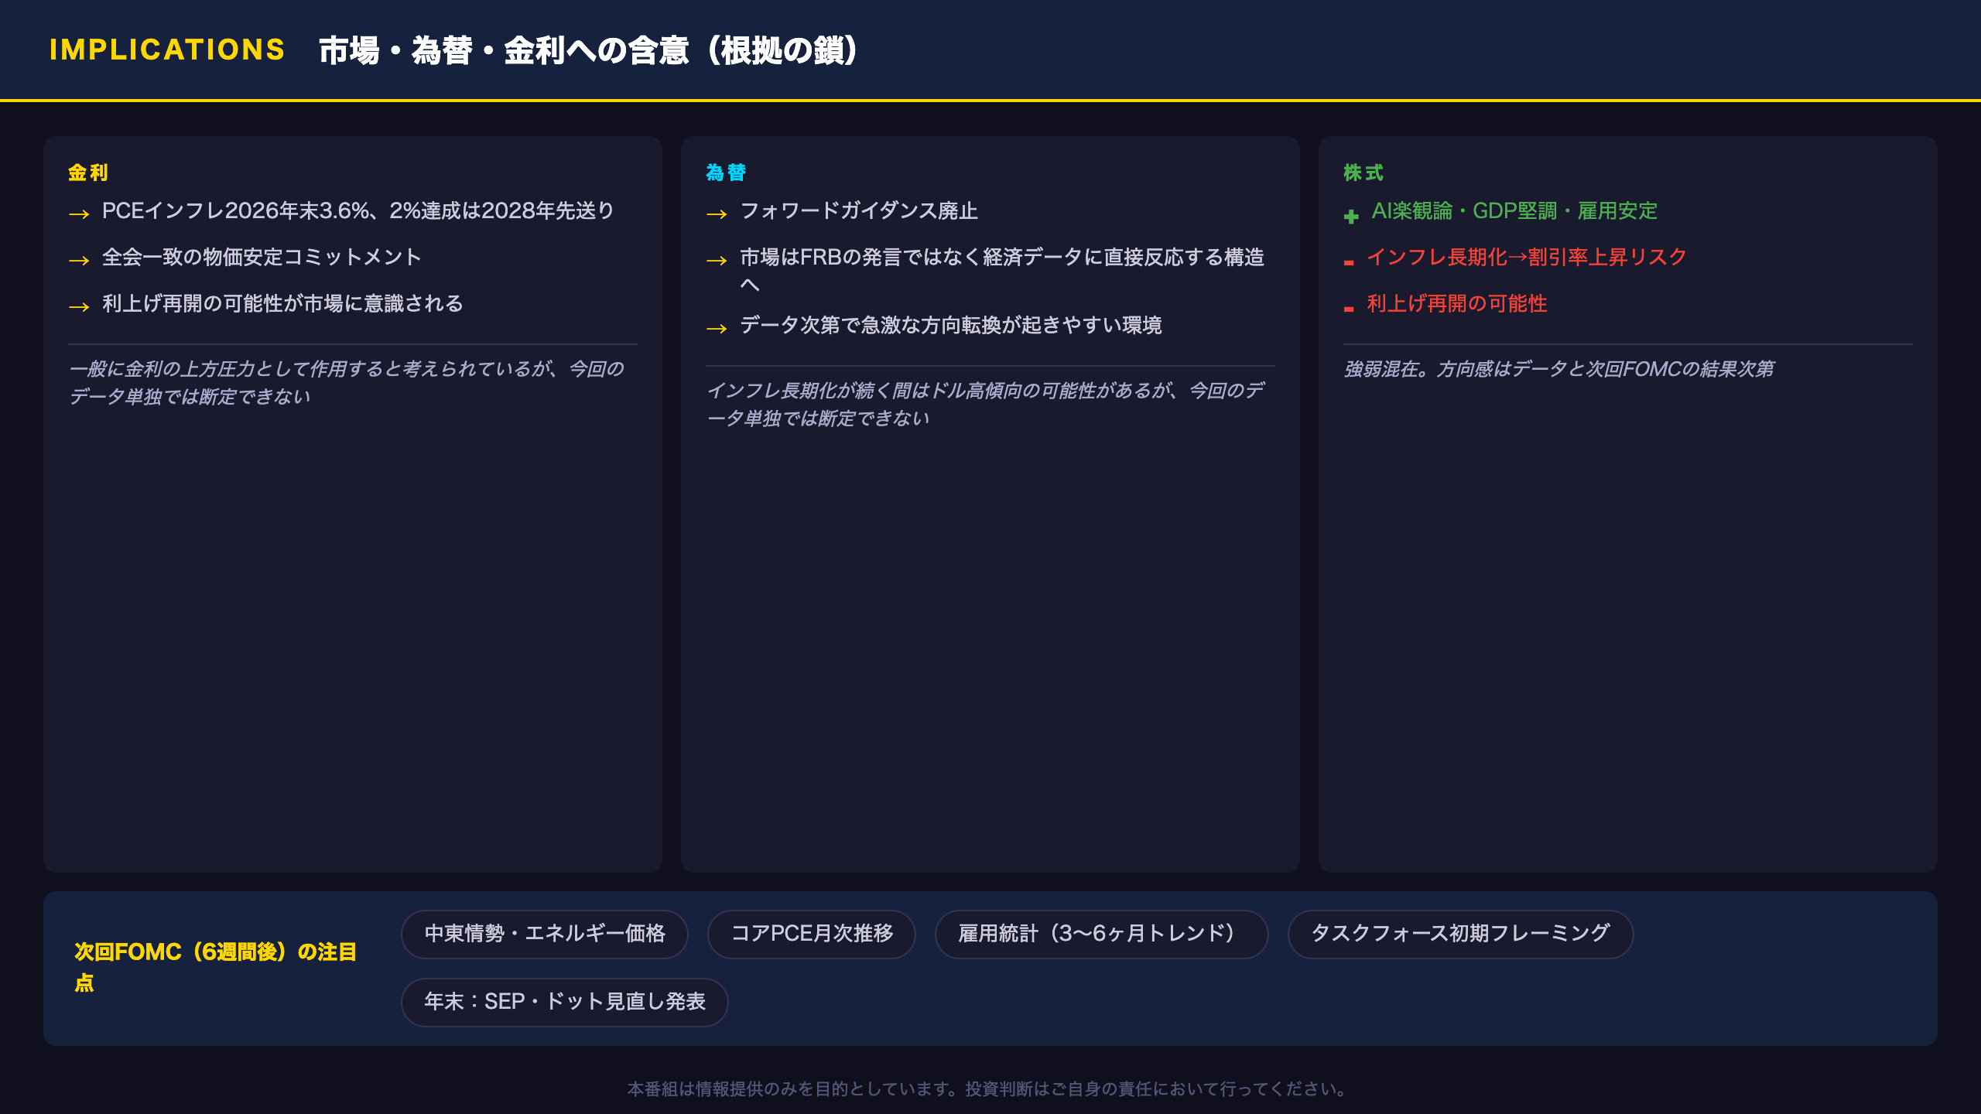Click the red text インフレ長期化→割引率上昇リスク

[1527, 258]
